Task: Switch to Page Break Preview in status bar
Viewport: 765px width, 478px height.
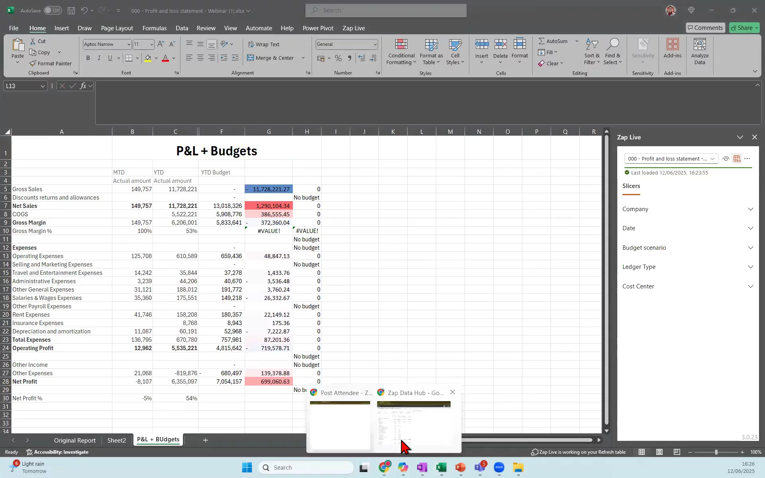Action: [677, 452]
